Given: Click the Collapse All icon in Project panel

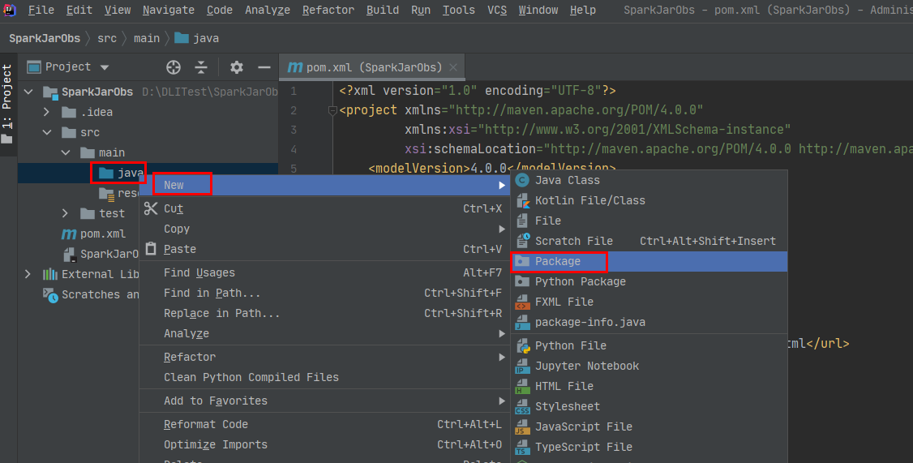Looking at the screenshot, I should [201, 67].
